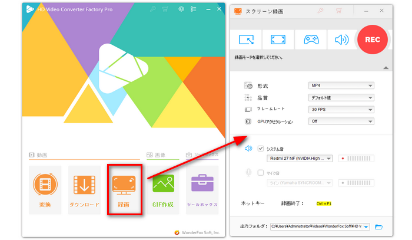The width and height of the screenshot is (412, 240).
Task: Click the microphone volume level meter
Action: [x=356, y=183]
